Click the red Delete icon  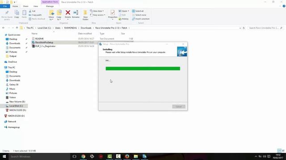[x=67, y=12]
